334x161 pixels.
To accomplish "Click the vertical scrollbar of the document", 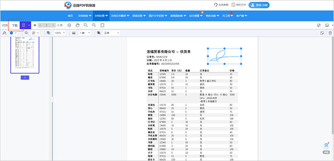I will (x=333, y=85).
